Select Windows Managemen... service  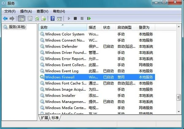(x=66, y=101)
